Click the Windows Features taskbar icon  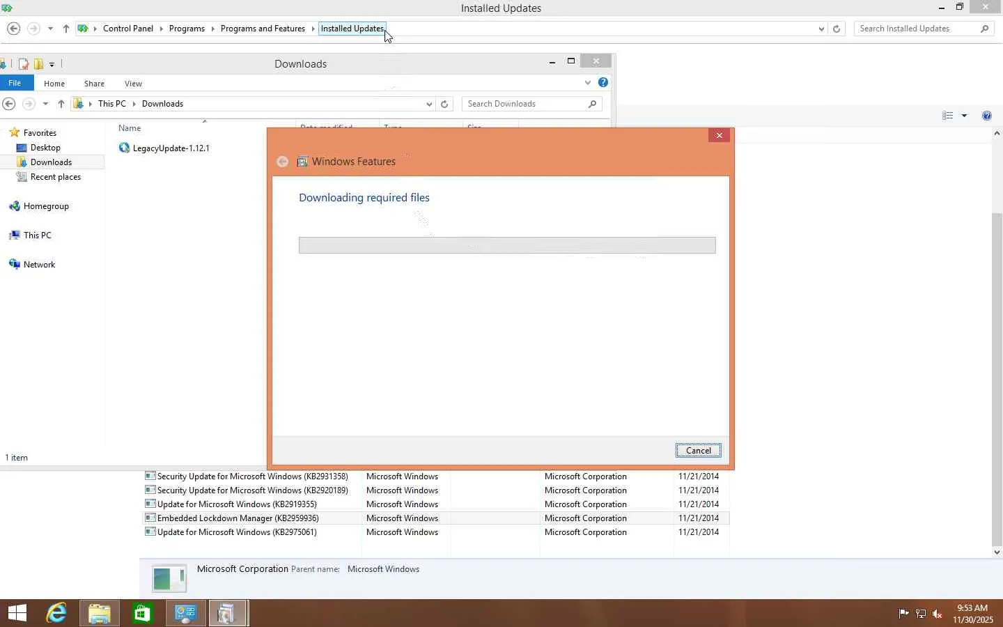pyautogui.click(x=227, y=614)
